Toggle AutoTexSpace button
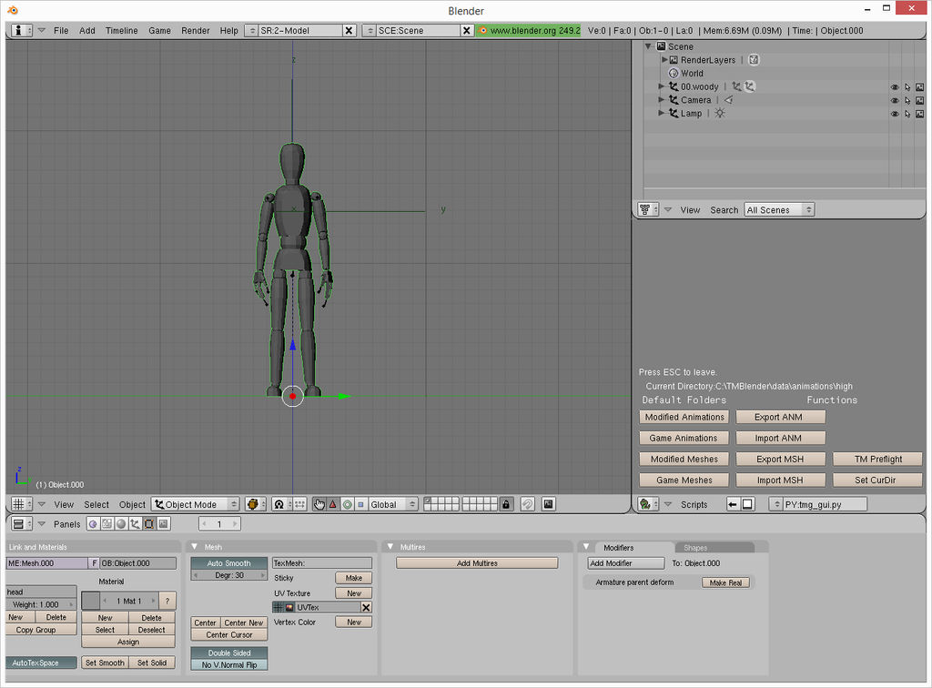932x688 pixels. [41, 663]
